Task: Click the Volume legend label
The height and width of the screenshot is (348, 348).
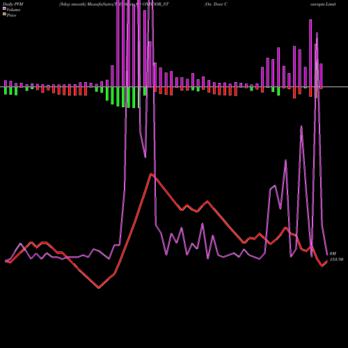Action: (13, 10)
